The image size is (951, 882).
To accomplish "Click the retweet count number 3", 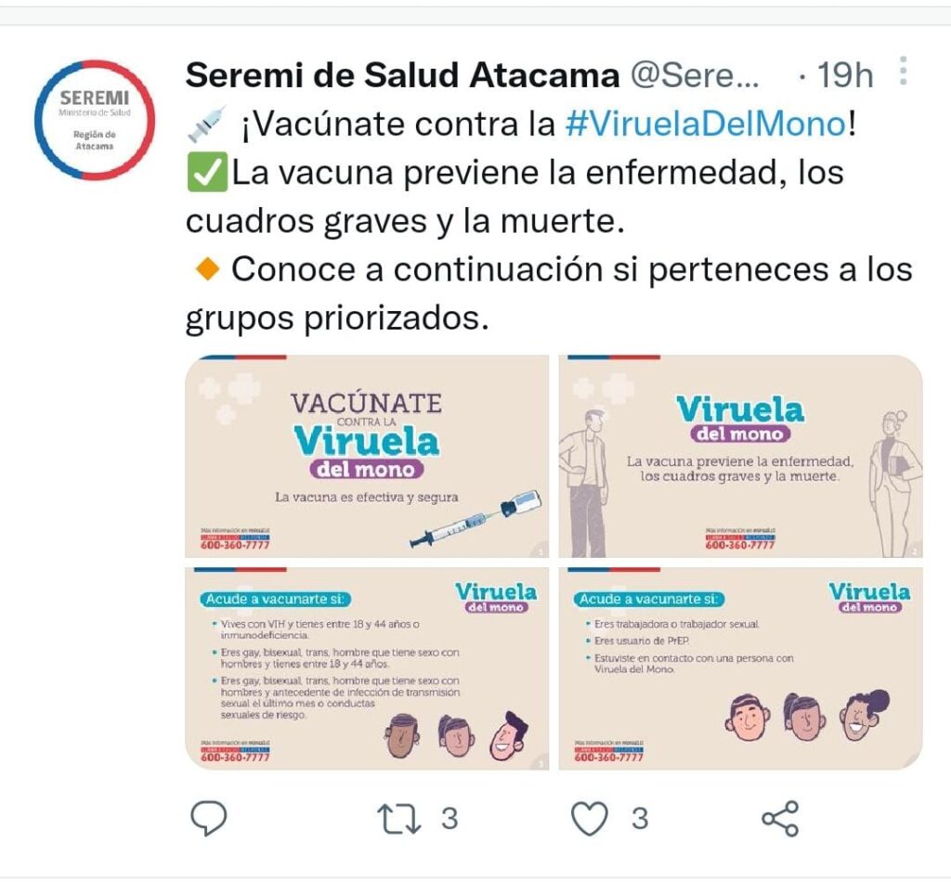I will click(x=449, y=819).
